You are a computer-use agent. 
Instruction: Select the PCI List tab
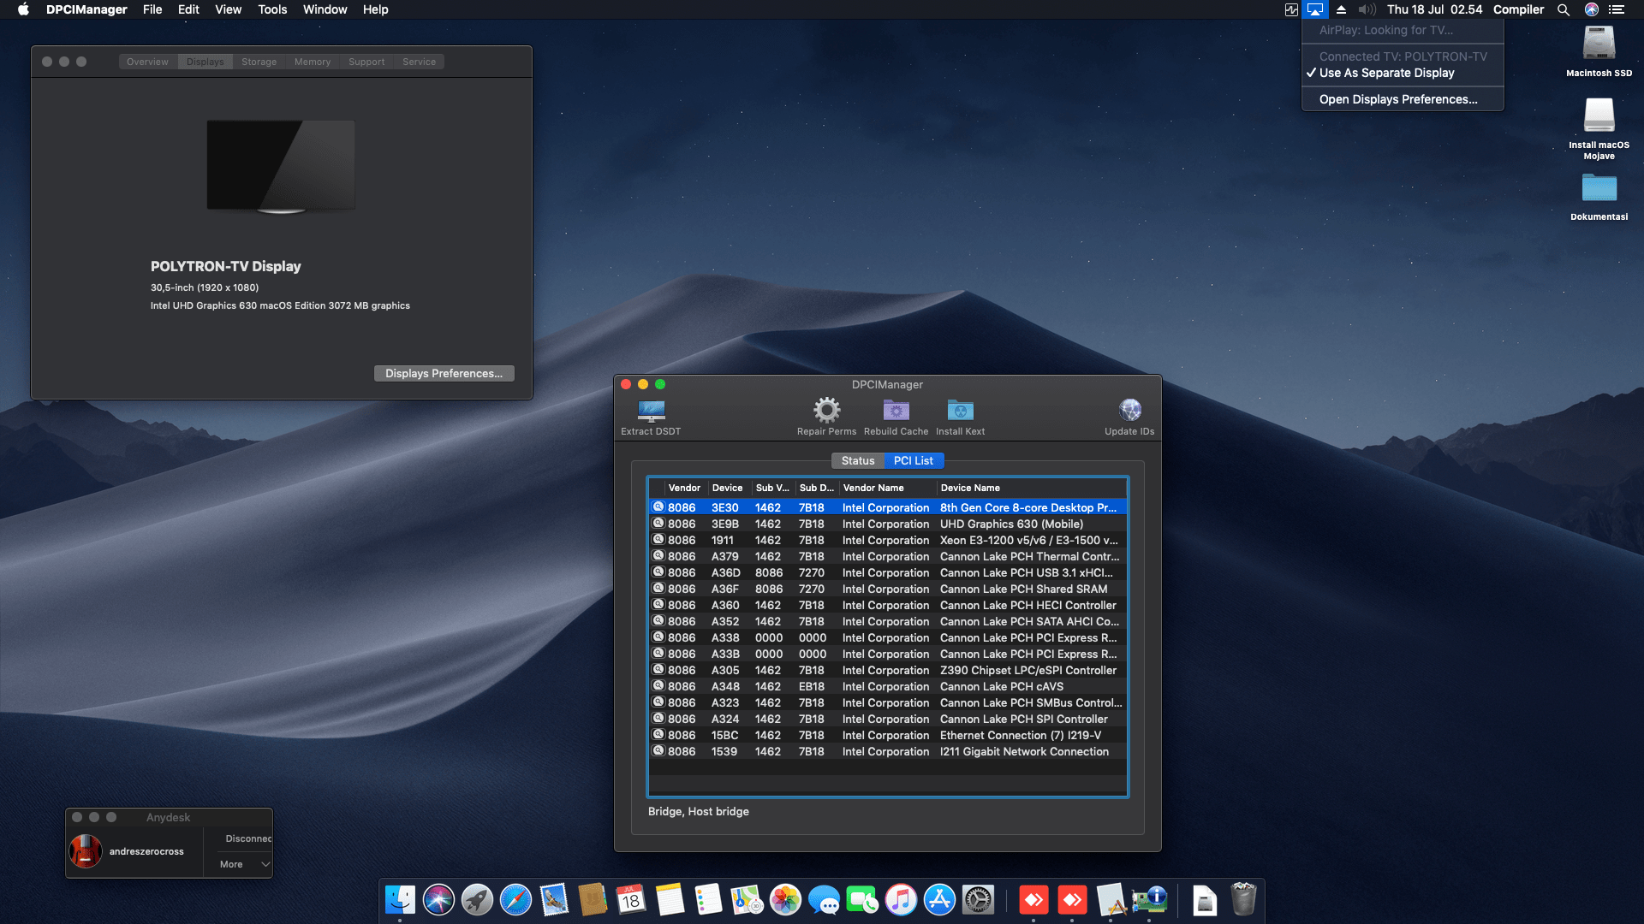[914, 460]
